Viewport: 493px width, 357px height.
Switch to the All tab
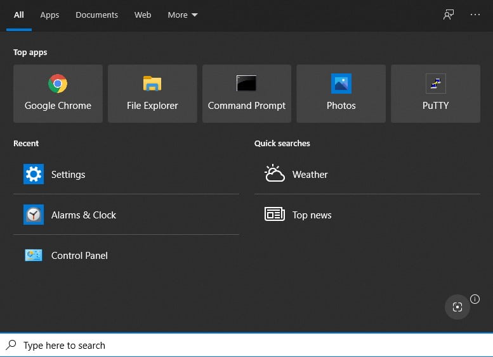19,15
